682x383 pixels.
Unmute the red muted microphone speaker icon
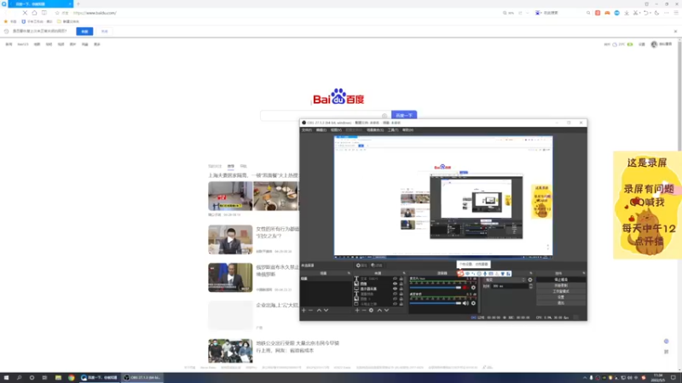[x=465, y=288]
